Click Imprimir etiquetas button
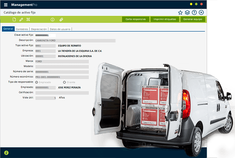The height and width of the screenshot is (158, 235). [165, 19]
